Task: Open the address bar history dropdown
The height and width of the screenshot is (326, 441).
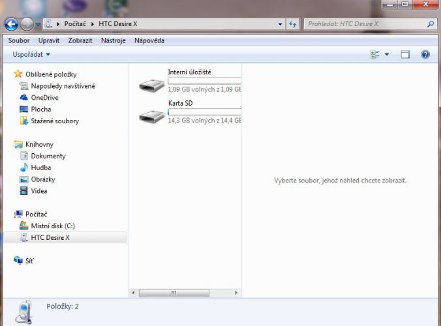Action: tap(280, 24)
